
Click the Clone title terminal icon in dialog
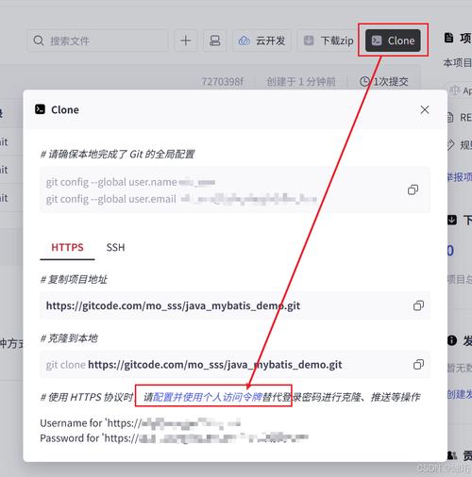coord(40,109)
